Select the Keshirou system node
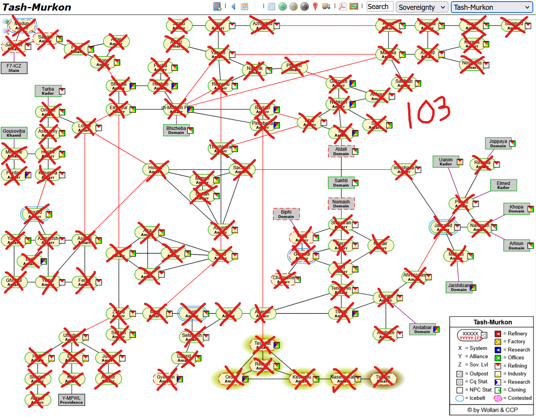 tap(302, 379)
